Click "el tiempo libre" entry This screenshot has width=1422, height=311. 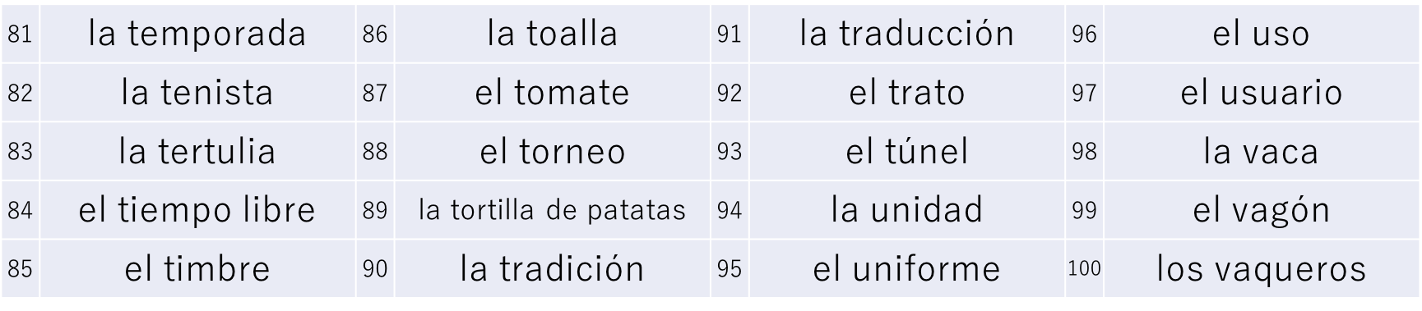(197, 210)
